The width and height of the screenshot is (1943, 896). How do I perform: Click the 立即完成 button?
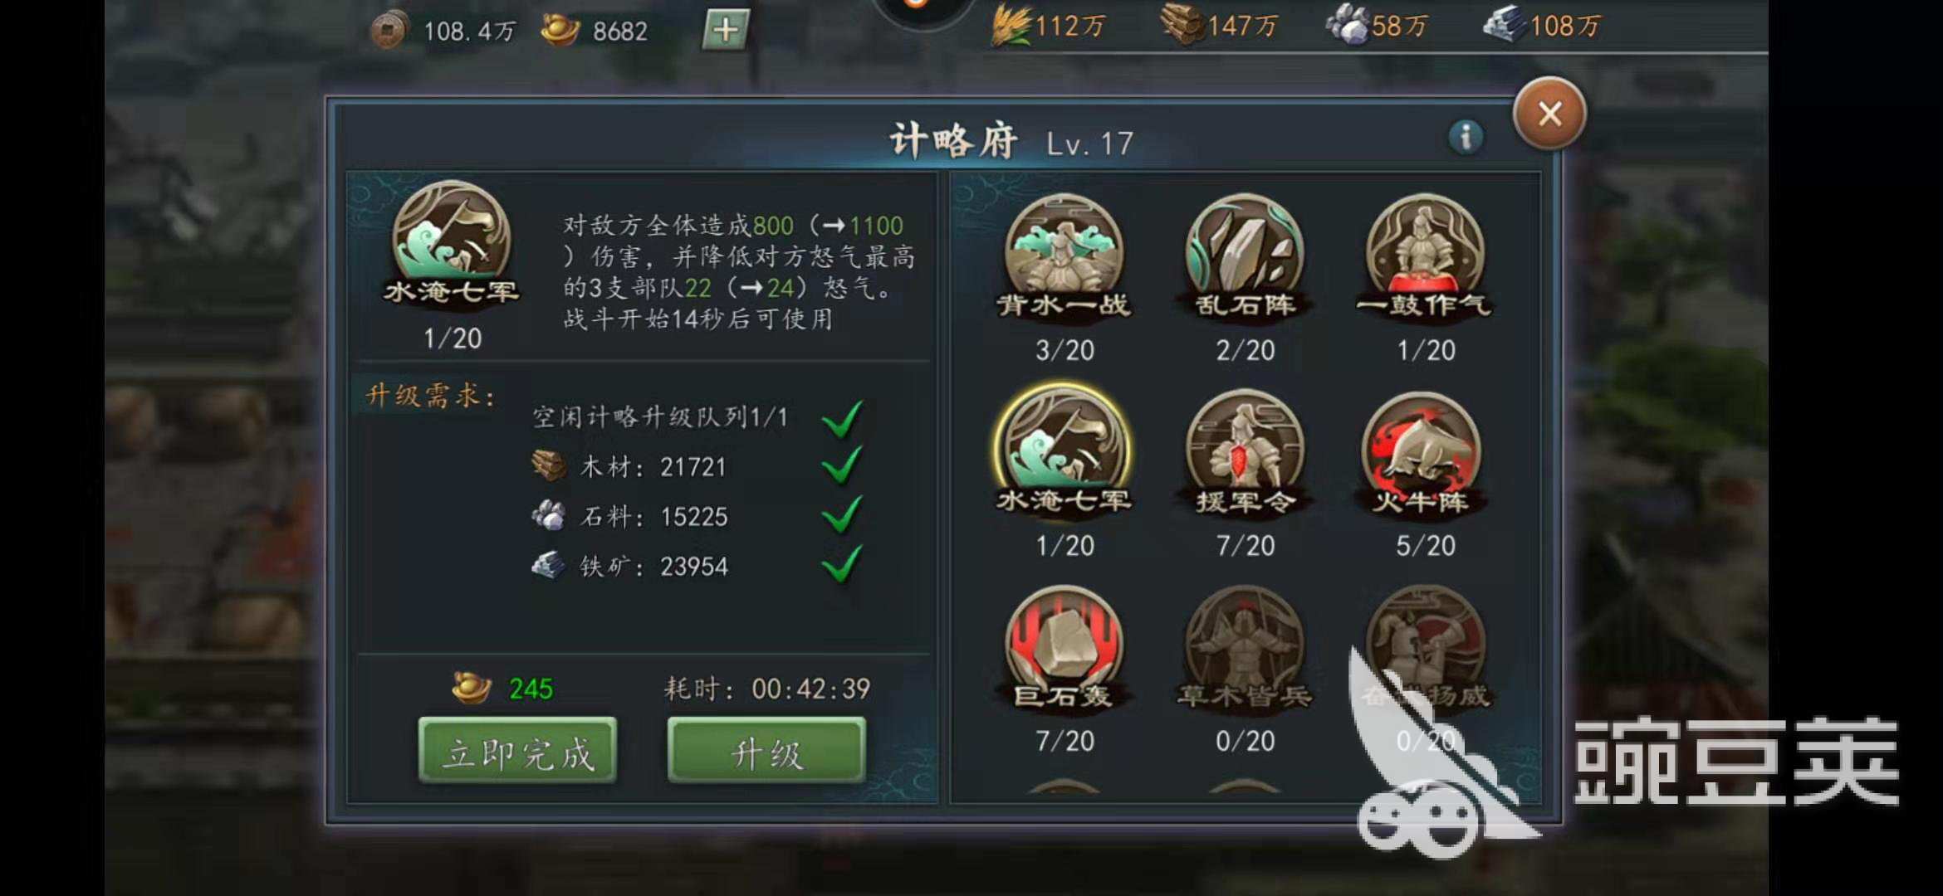[x=517, y=751]
